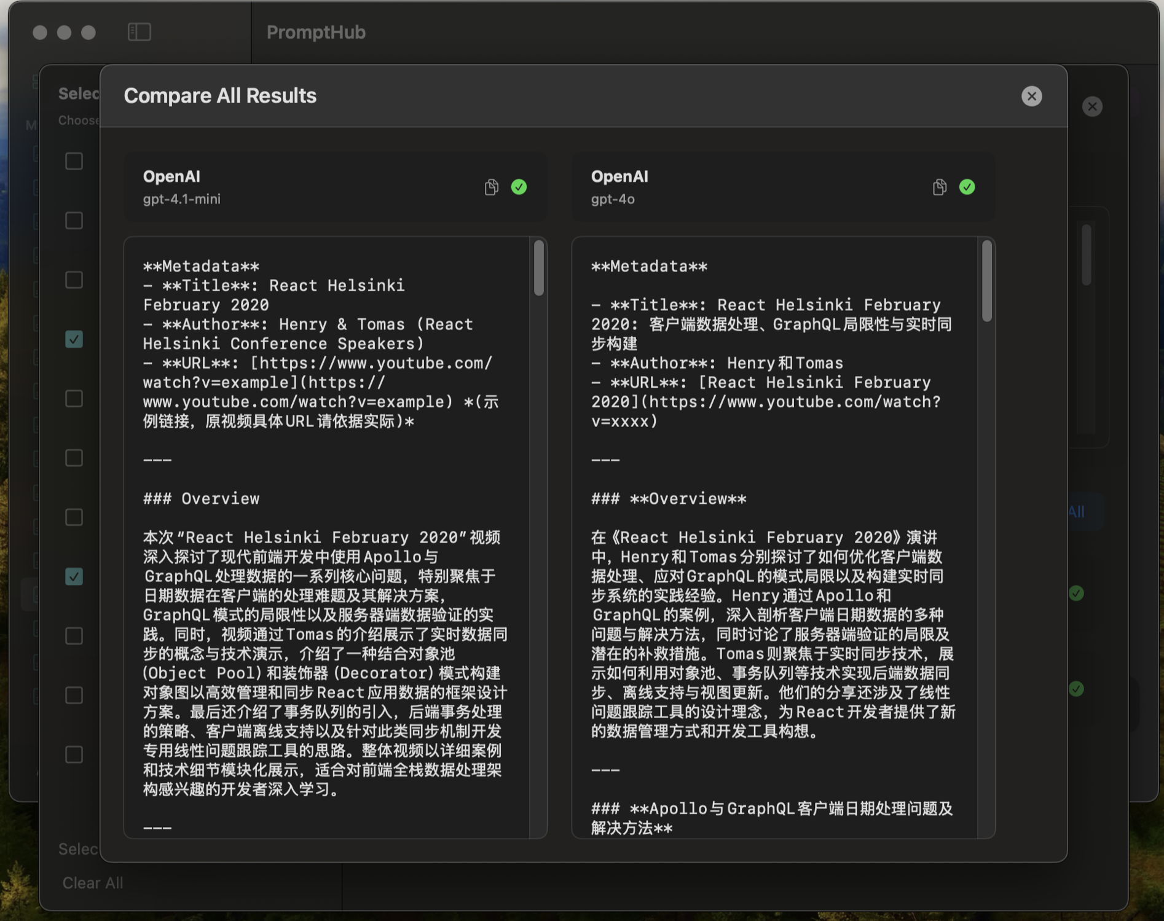Screen dimensions: 1164x921
Task: Close the model selection dialog behind the modal
Action: tap(1092, 106)
